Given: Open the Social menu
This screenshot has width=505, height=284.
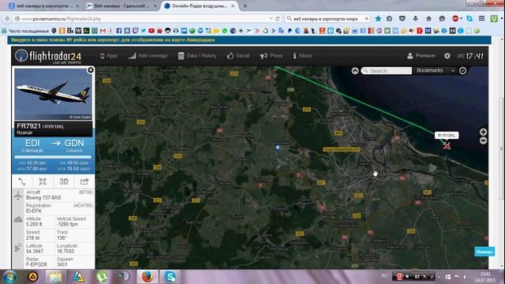Looking at the screenshot, I should coord(238,56).
